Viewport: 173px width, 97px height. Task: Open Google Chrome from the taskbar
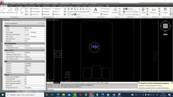(x=75, y=95)
